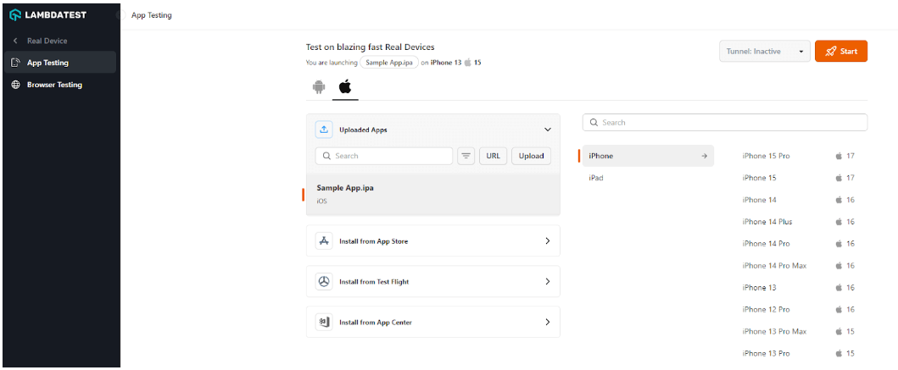Select the Apple iOS platform tab
Screen dimensions: 898x370
coord(345,86)
